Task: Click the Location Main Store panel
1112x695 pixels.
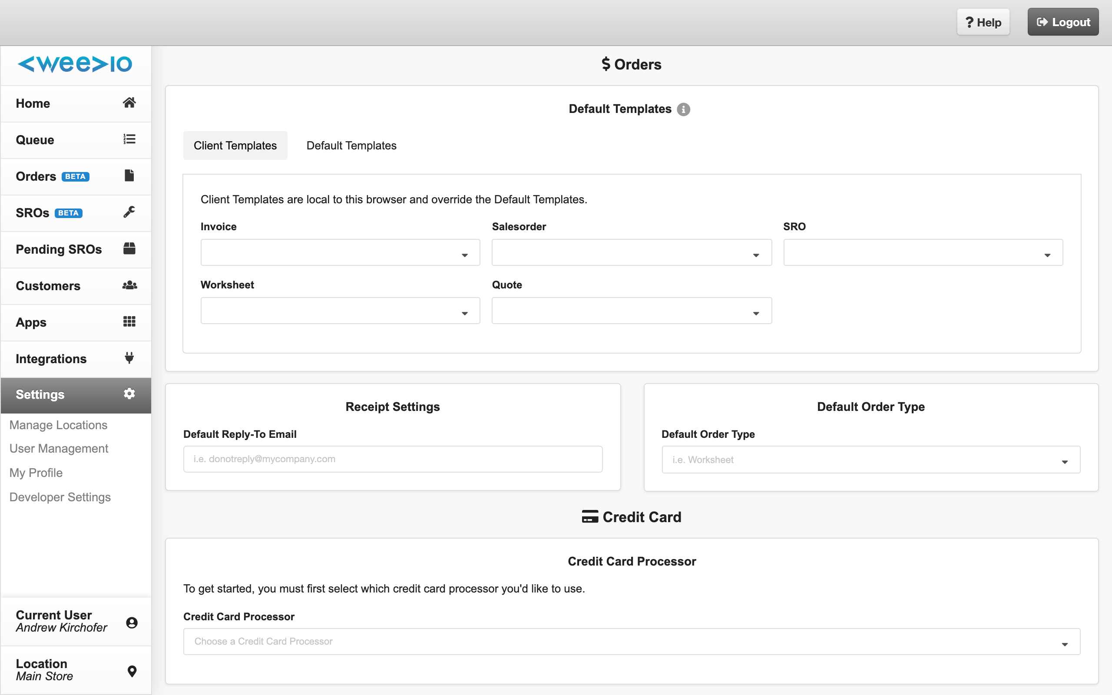Action: [76, 670]
